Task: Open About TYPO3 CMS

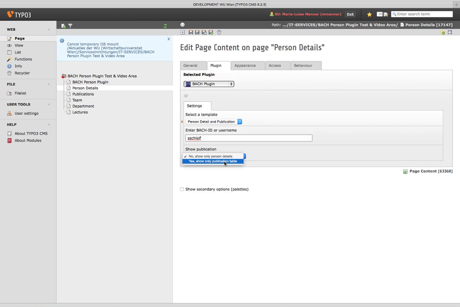Action: point(31,134)
